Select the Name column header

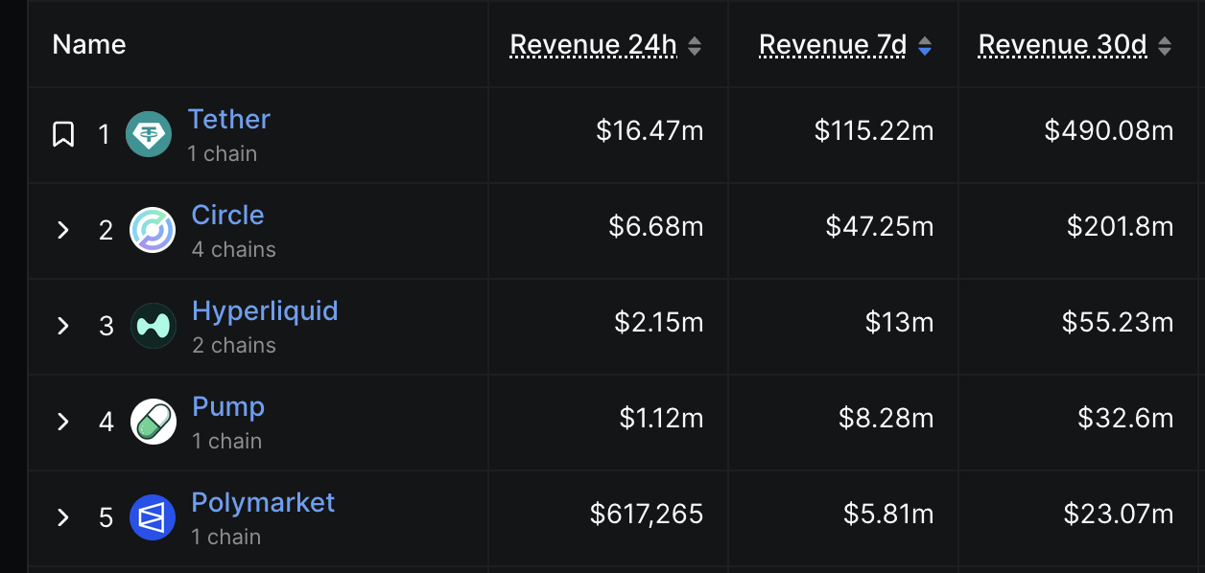pos(88,44)
